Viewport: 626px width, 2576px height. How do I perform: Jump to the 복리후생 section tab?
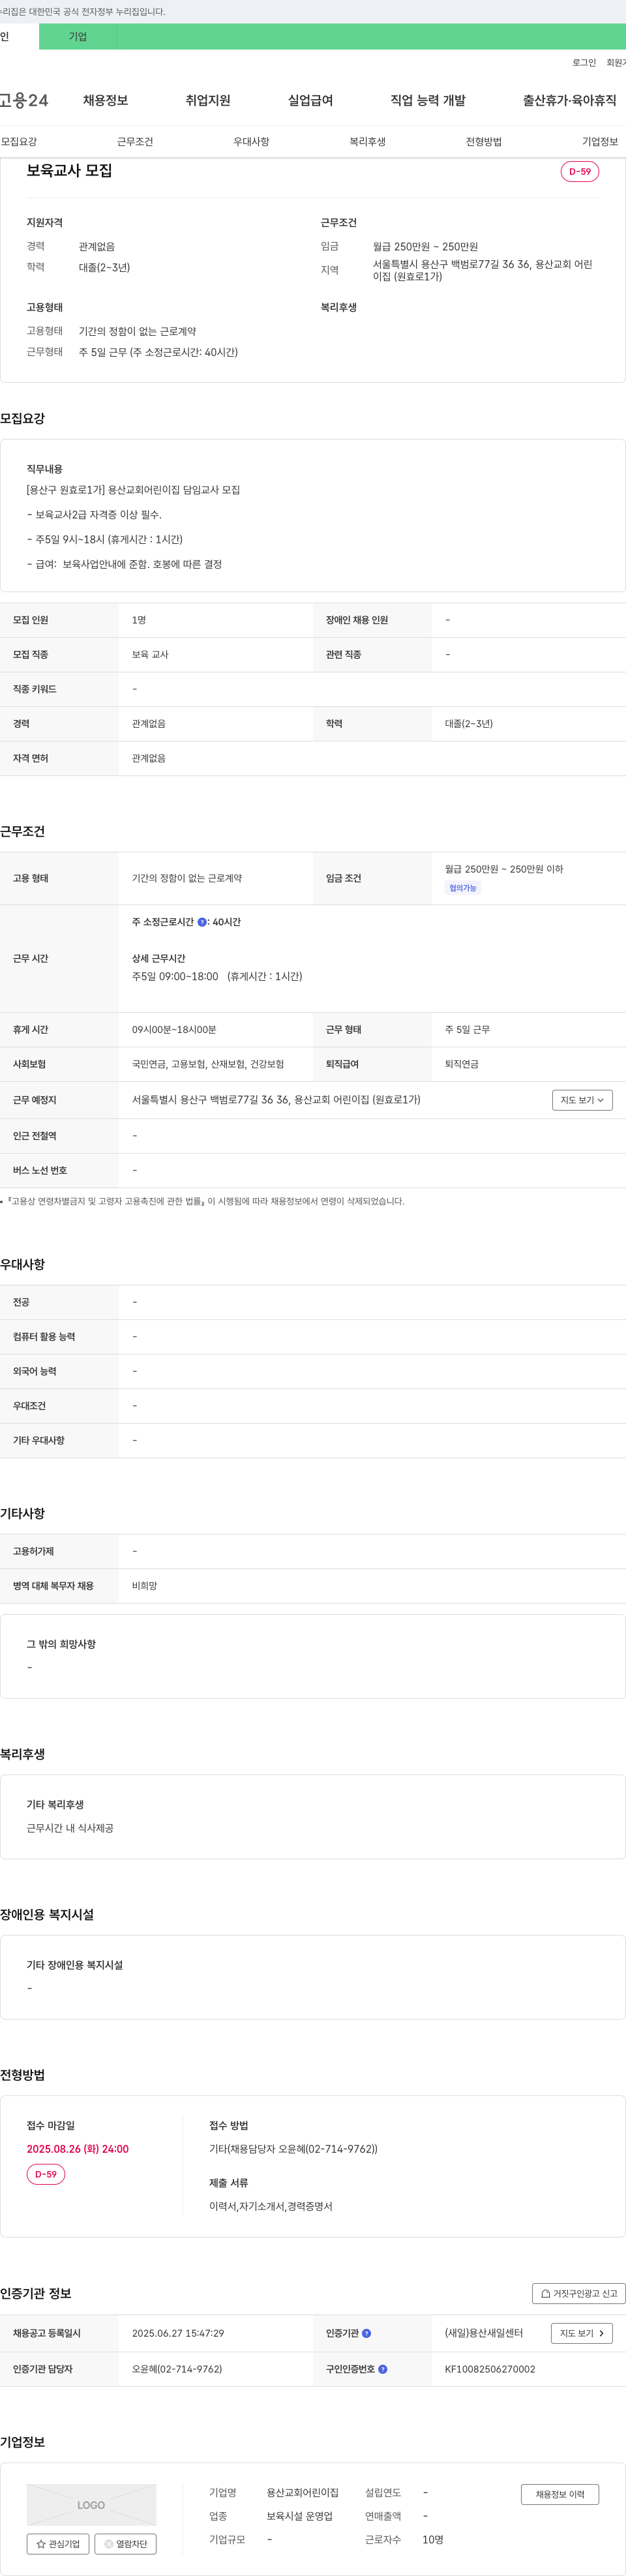367,142
